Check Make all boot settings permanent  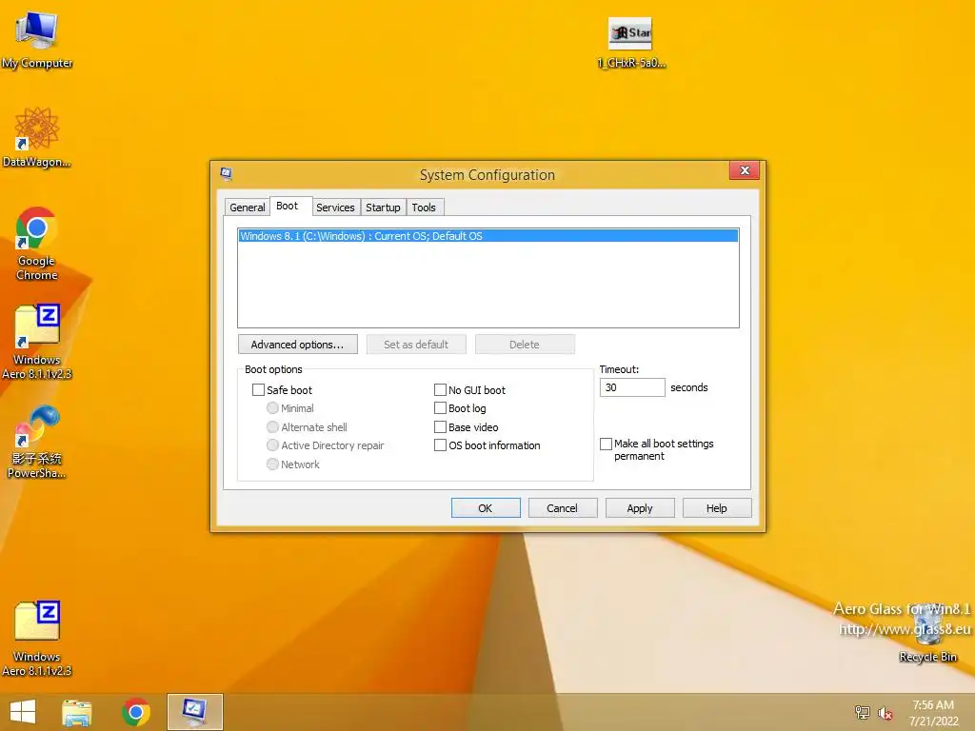pos(606,444)
